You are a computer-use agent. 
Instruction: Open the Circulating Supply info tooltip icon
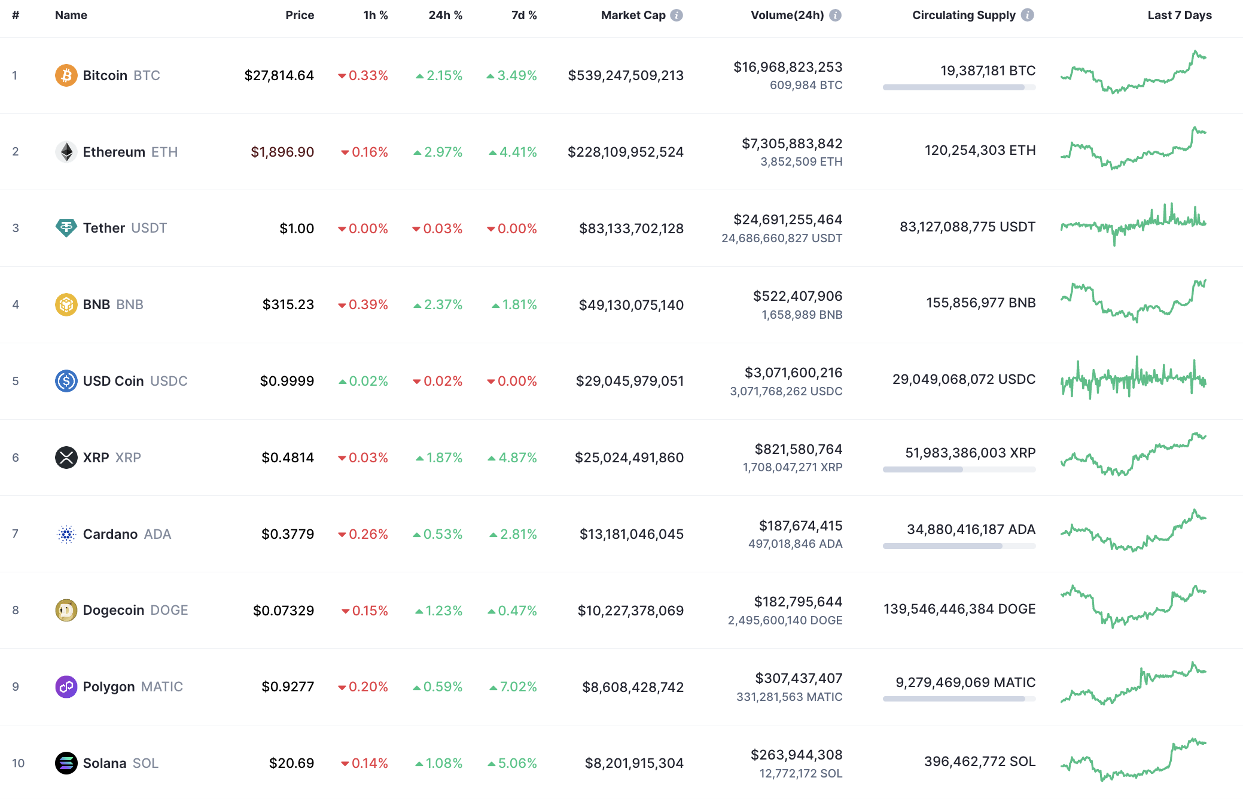(1027, 15)
